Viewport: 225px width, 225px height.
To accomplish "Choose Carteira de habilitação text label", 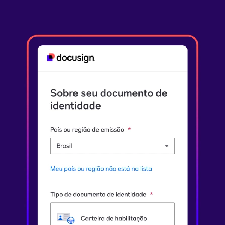I will (x=114, y=219).
